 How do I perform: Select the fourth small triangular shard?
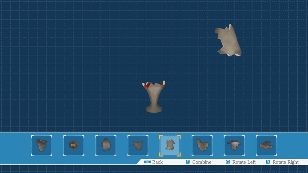point(138,146)
